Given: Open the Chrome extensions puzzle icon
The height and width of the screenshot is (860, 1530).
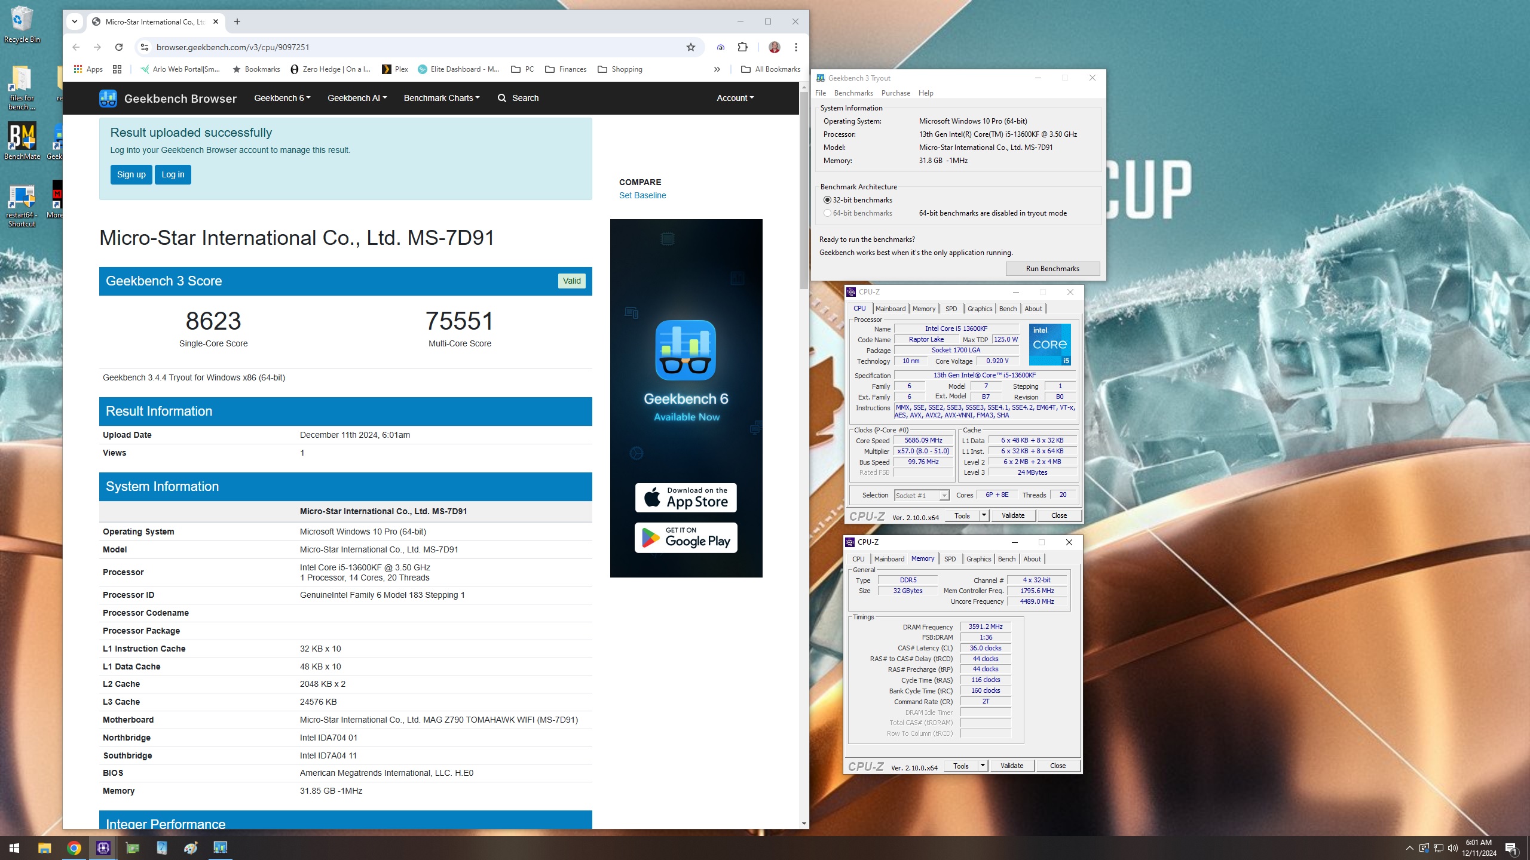Looking at the screenshot, I should [x=743, y=47].
